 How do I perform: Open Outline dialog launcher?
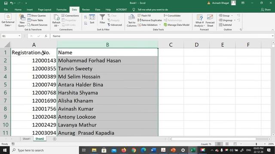click(x=241, y=30)
